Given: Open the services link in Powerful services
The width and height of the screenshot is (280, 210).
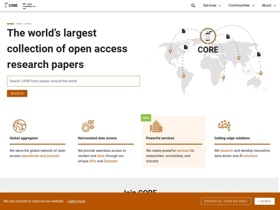Looking at the screenshot, I should click(183, 151).
